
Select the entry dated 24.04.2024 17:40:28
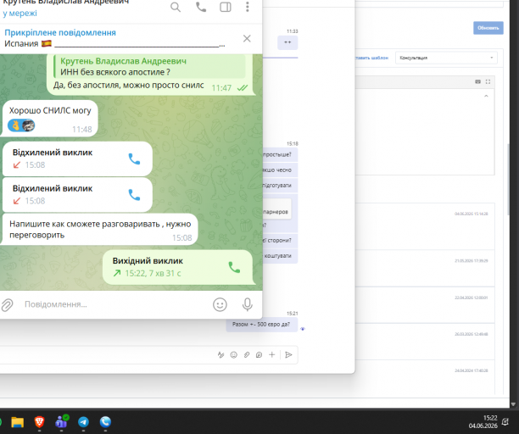pos(426,378)
